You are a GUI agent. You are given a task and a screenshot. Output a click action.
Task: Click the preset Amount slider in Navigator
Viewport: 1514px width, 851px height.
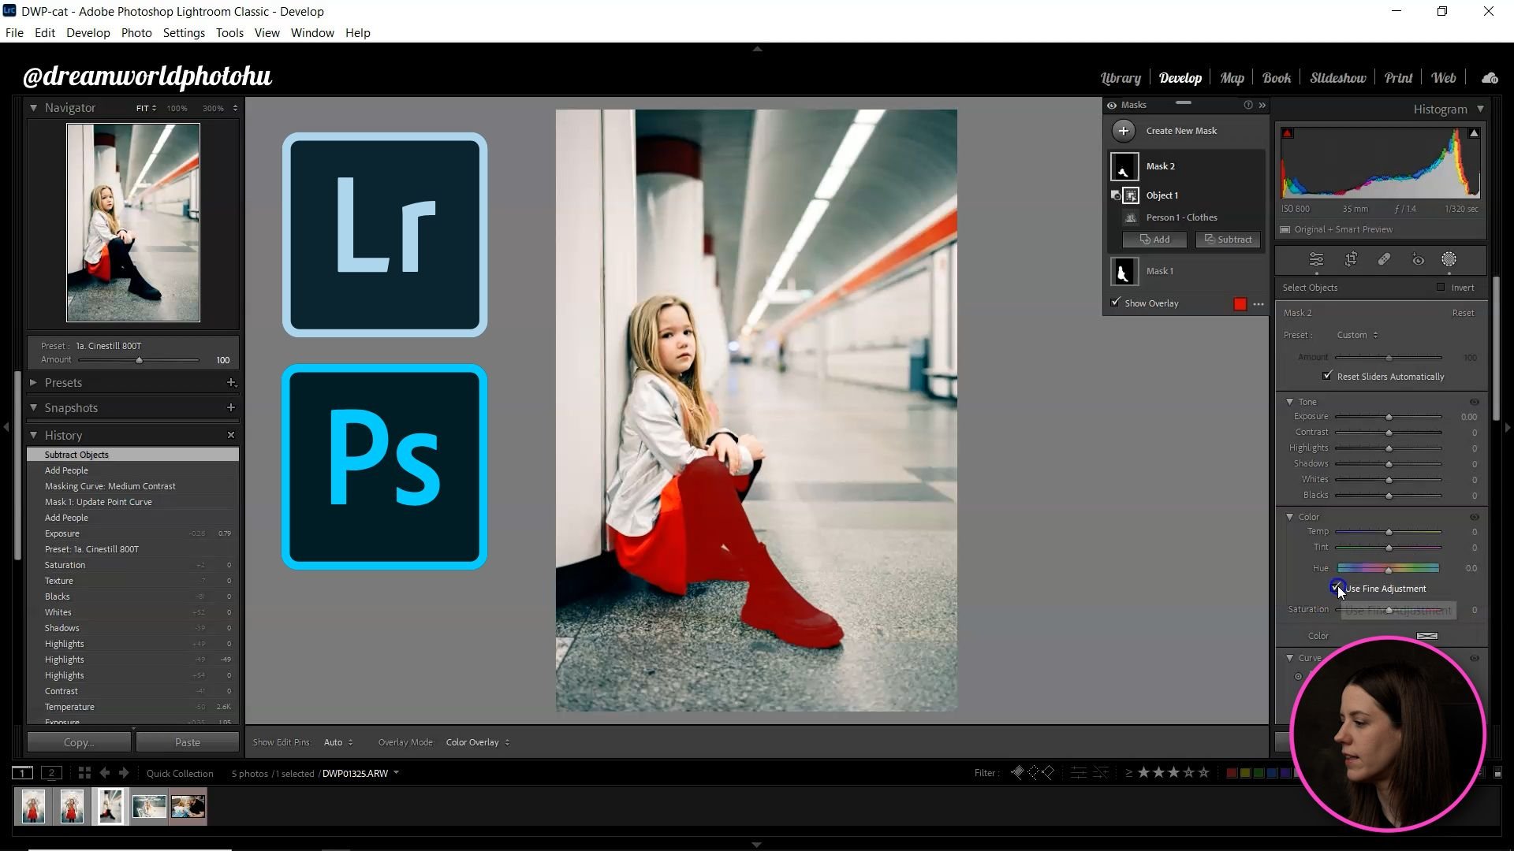[139, 360]
